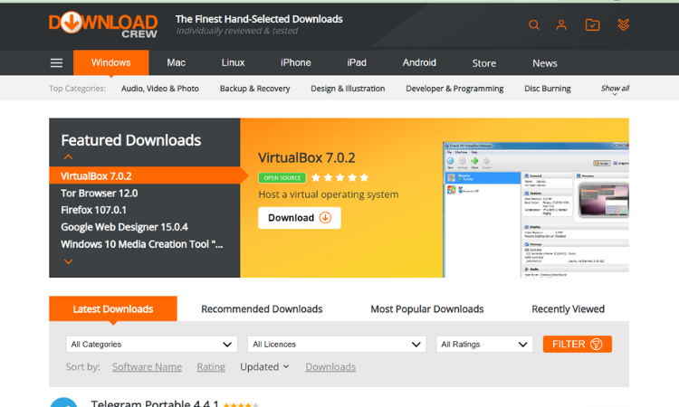Open the search magnifier icon

pyautogui.click(x=534, y=24)
